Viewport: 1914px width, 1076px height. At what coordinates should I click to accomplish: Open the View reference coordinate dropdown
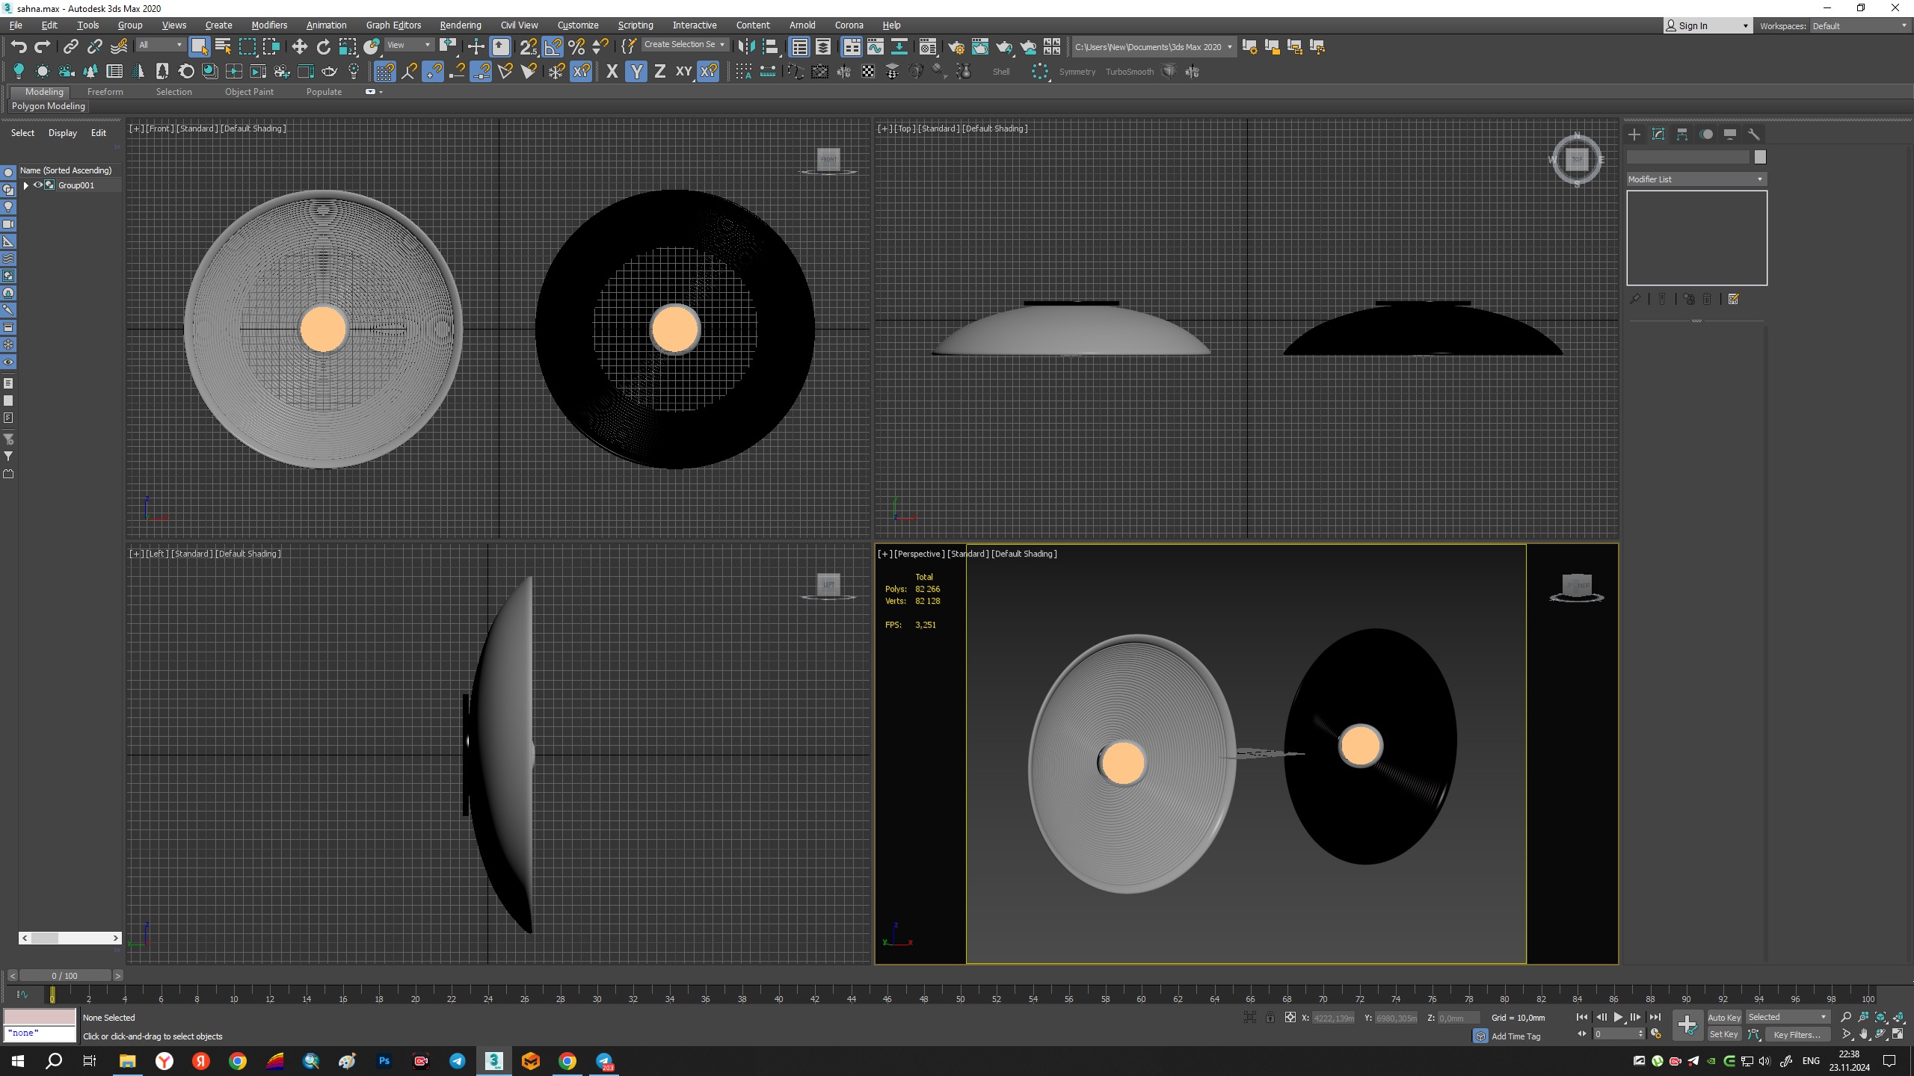408,45
